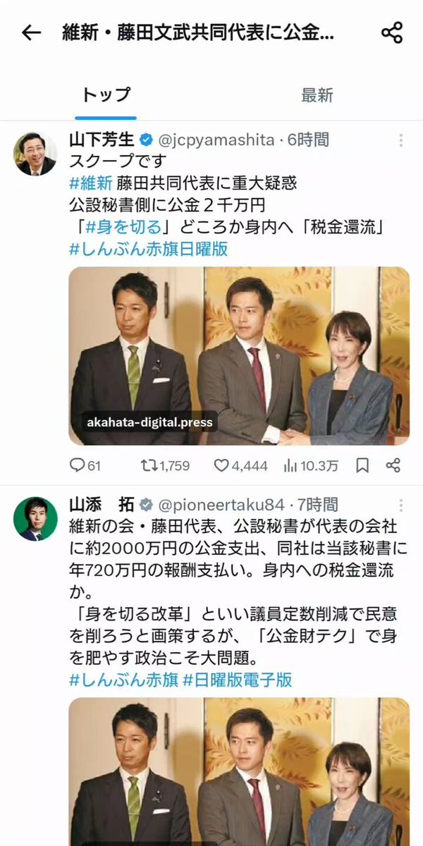The image size is (423, 846).
Task: Open hashtag #維新
Action: pos(91,184)
